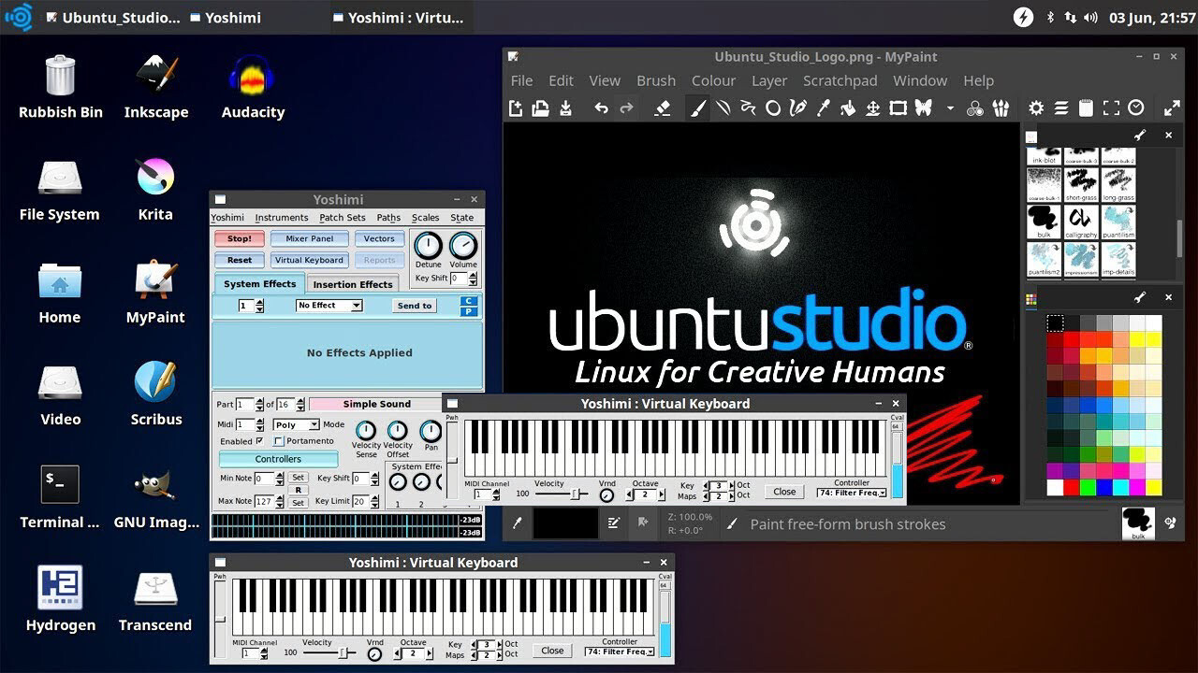The width and height of the screenshot is (1198, 673).
Task: Undo the last stroke in MyPaint
Action: click(601, 108)
